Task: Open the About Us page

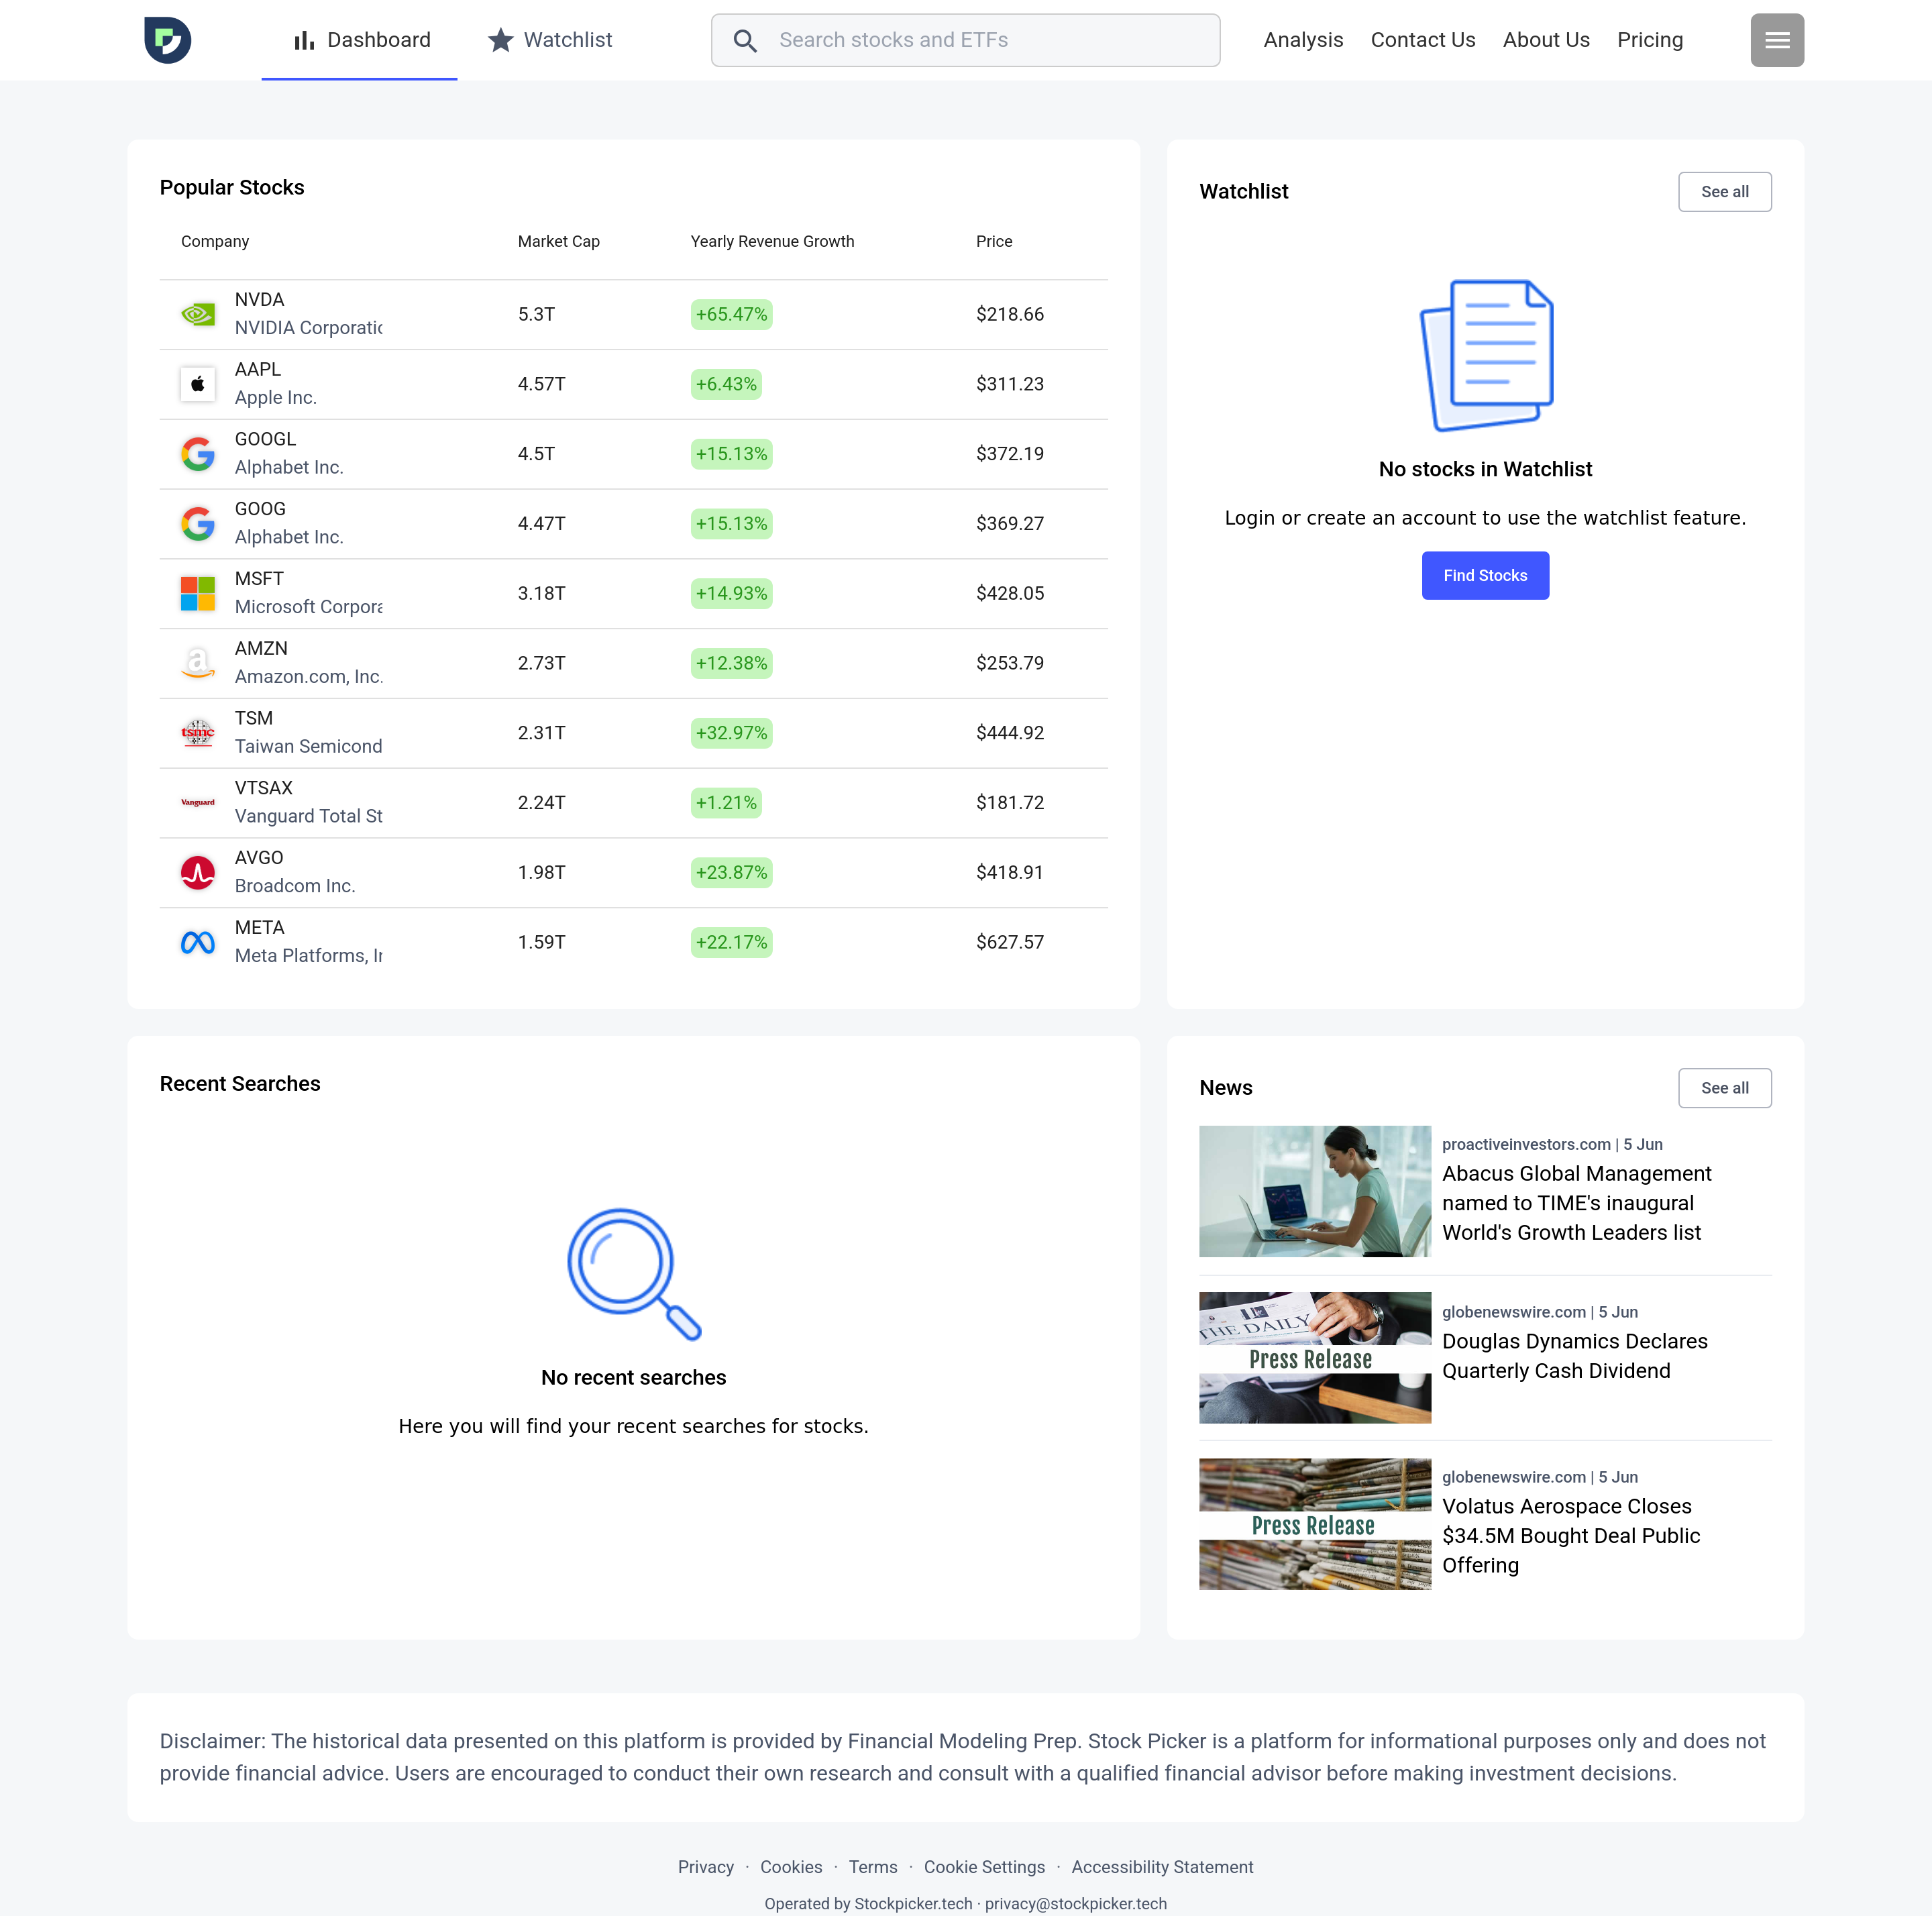Action: (x=1546, y=40)
